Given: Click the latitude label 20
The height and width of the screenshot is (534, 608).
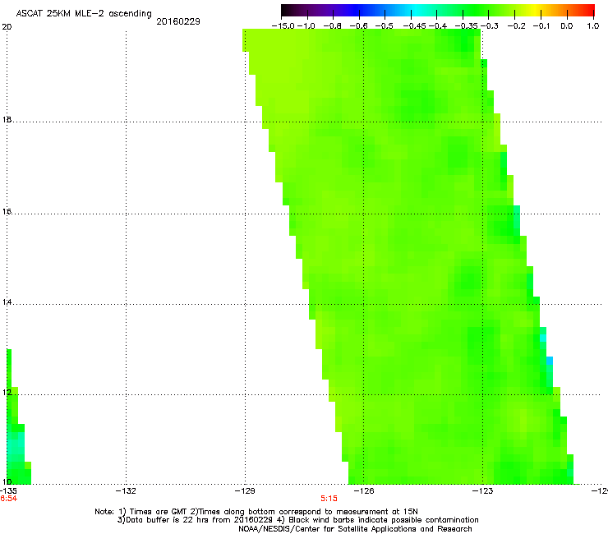Looking at the screenshot, I should coord(7,27).
